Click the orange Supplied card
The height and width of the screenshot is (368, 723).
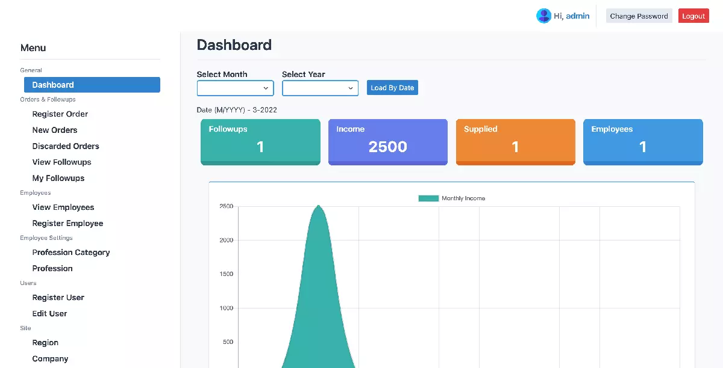[x=516, y=142]
